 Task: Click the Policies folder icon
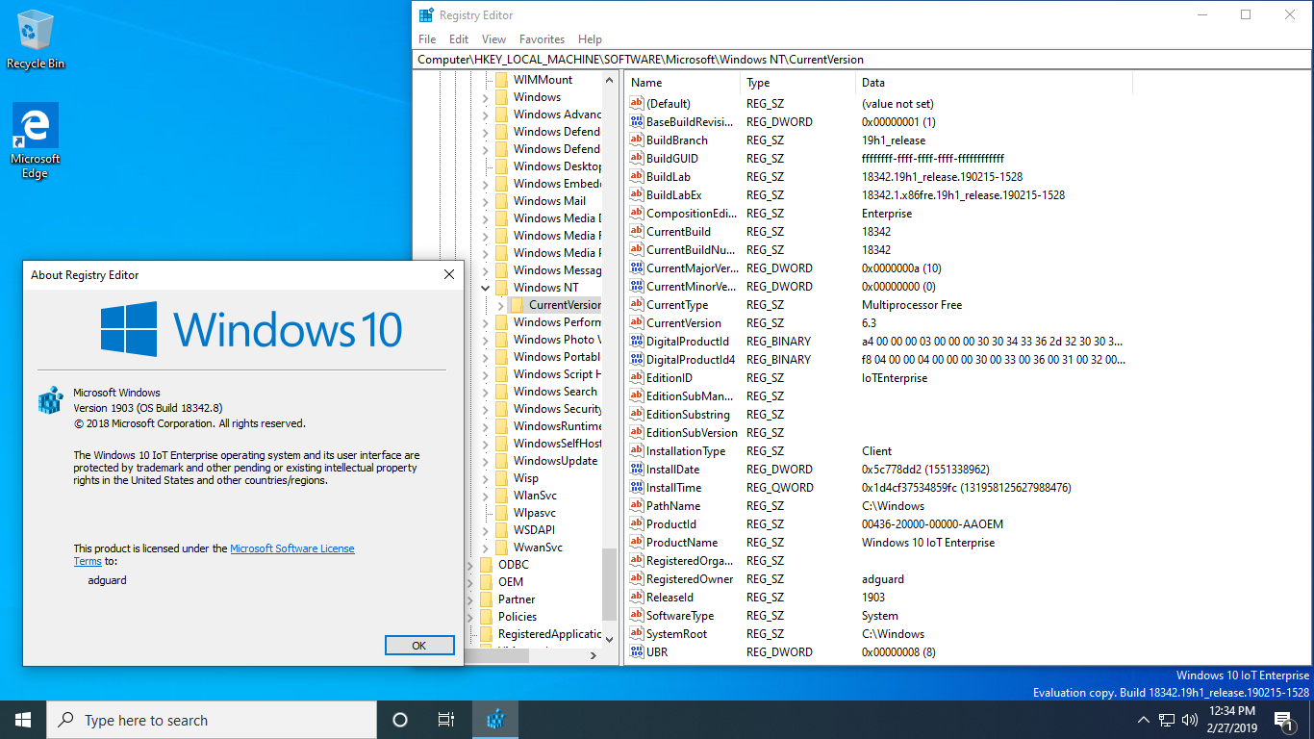coord(487,617)
